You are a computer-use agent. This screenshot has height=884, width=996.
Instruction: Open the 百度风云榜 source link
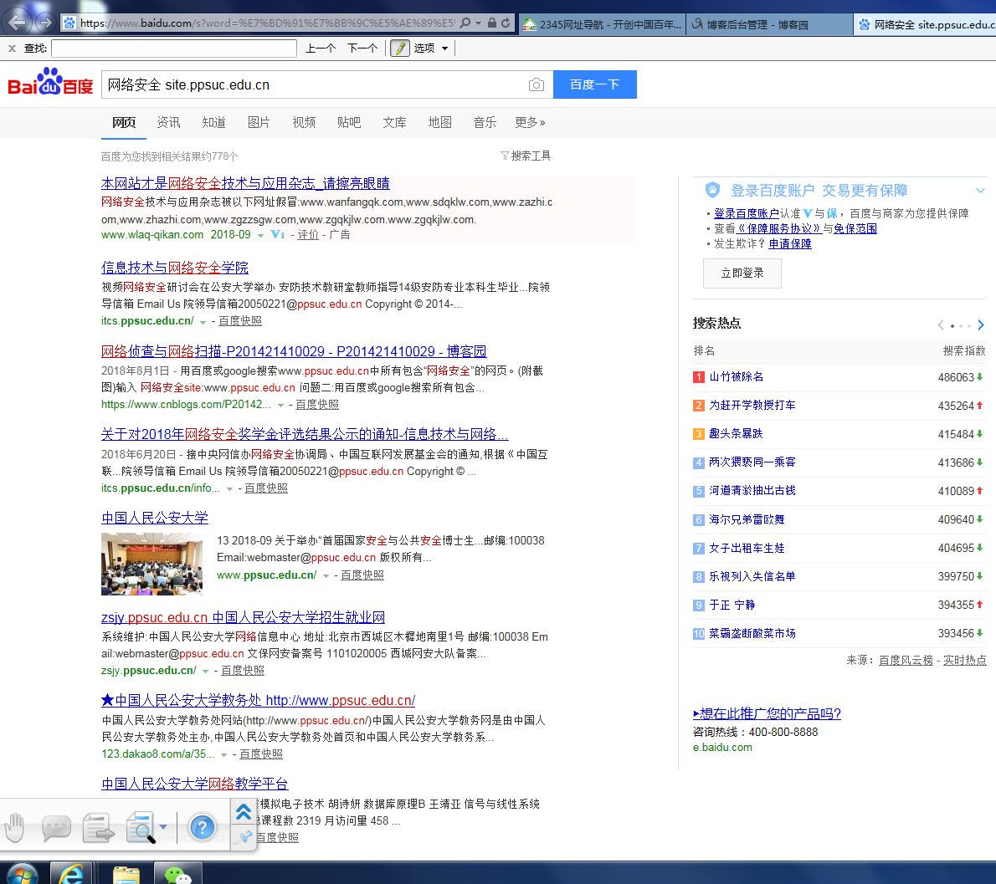[906, 660]
